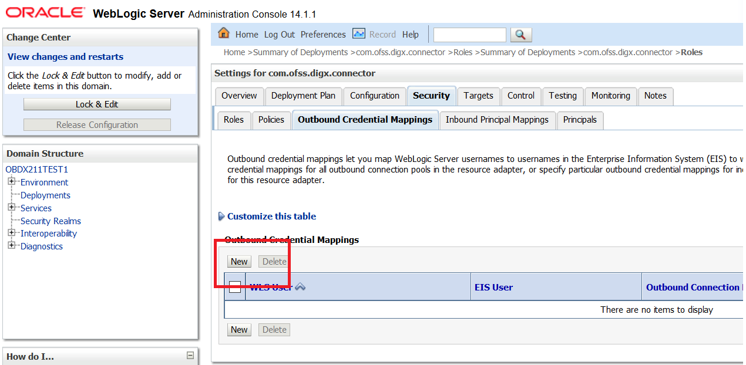Open View changes and restarts link
This screenshot has height=365, width=746.
point(65,57)
